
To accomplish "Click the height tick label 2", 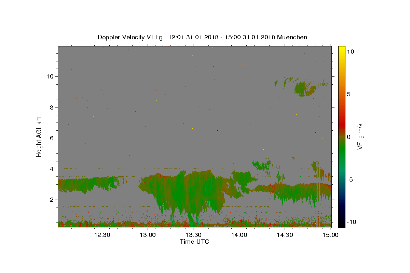I will pyautogui.click(x=52, y=200).
